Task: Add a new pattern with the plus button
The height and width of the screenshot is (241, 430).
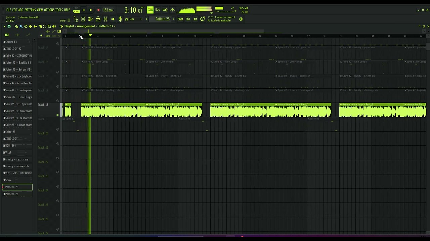Action: 174,19
